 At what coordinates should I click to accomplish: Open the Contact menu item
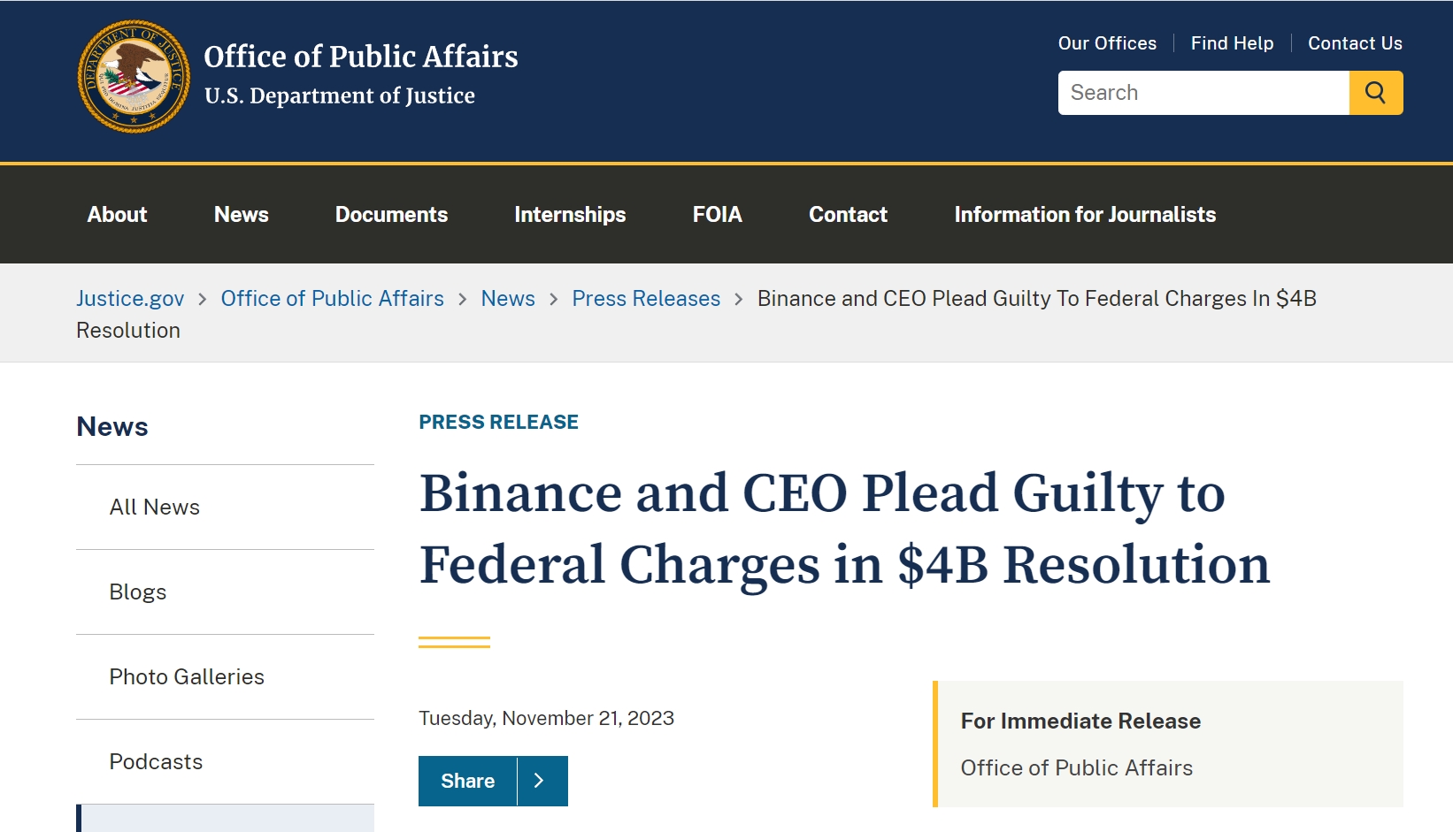coord(848,215)
